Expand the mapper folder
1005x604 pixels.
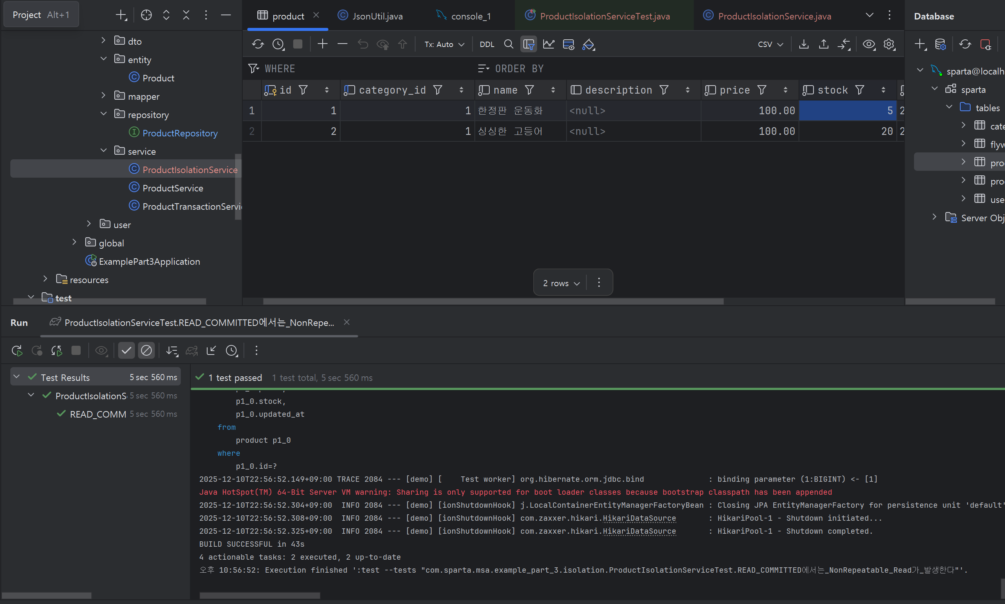click(x=104, y=95)
